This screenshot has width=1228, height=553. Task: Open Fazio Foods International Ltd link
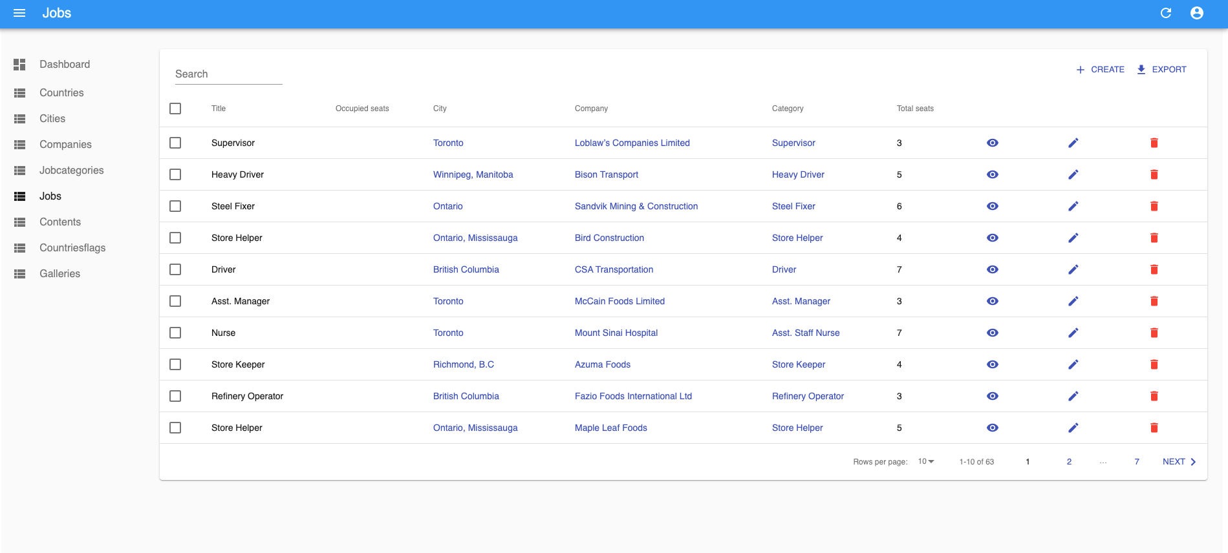(x=633, y=396)
